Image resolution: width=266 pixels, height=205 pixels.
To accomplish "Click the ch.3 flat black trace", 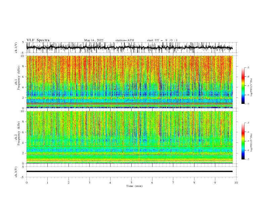I will [129, 172].
